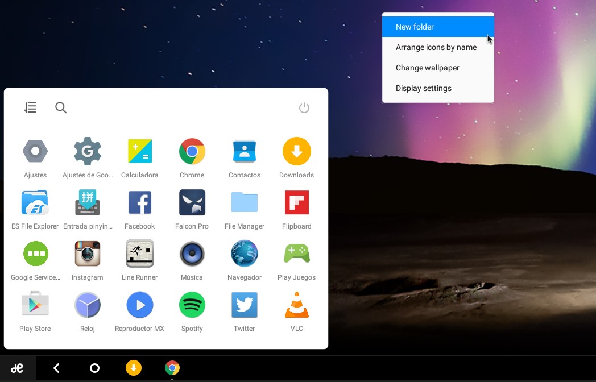Click the taskbar home circle button
596x382 pixels.
pyautogui.click(x=94, y=368)
